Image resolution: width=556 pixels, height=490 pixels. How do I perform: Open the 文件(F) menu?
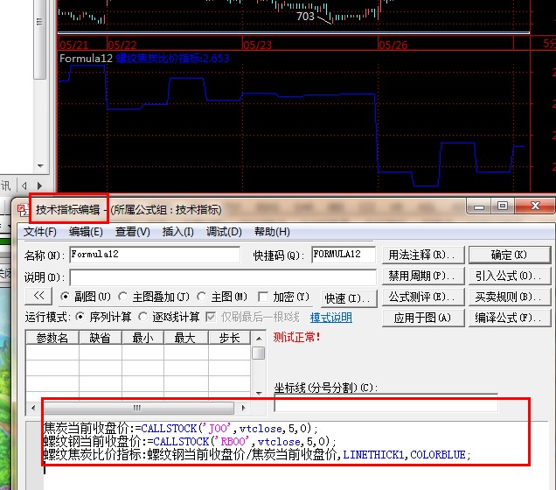(40, 232)
